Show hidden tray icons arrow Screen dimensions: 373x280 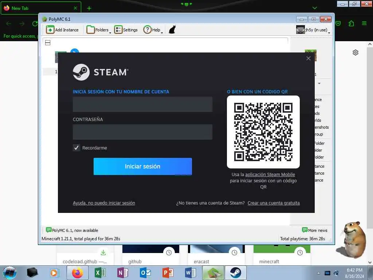318,273
